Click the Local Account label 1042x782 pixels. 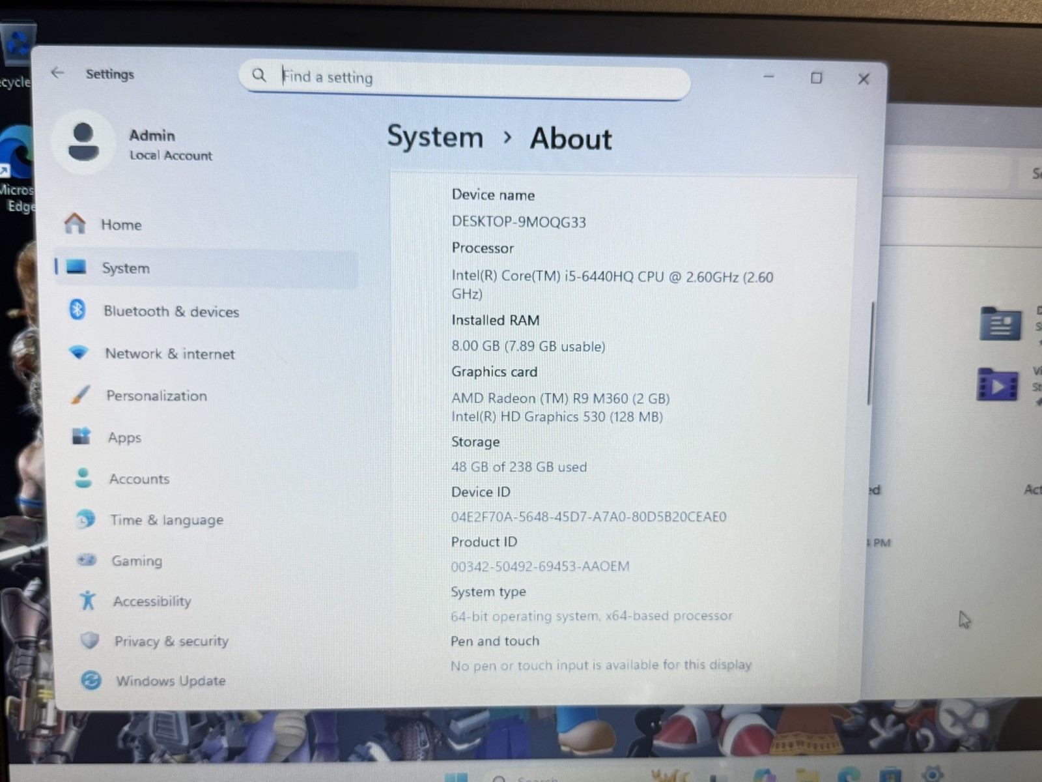171,156
